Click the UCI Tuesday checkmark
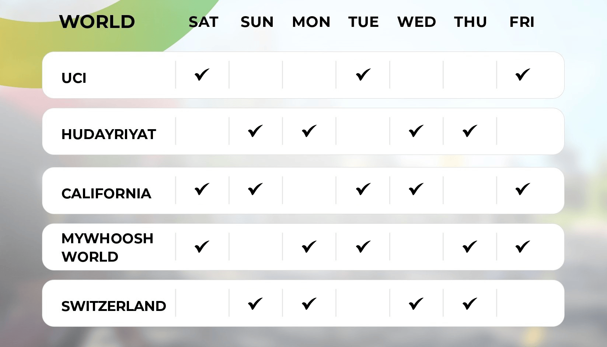This screenshot has height=347, width=607. pos(363,75)
